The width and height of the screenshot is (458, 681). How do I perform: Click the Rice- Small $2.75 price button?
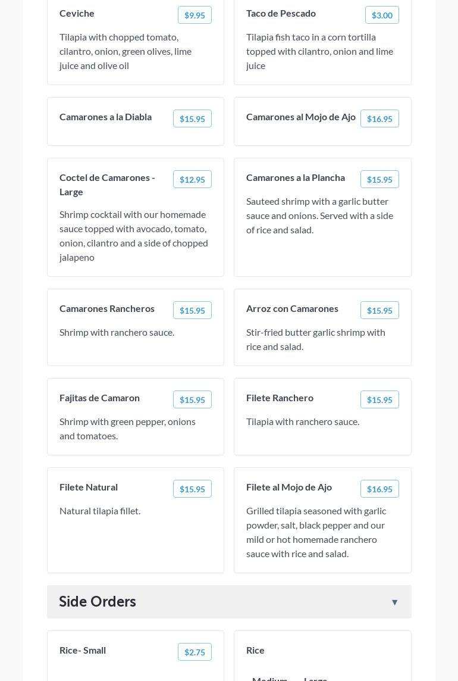pyautogui.click(x=195, y=652)
